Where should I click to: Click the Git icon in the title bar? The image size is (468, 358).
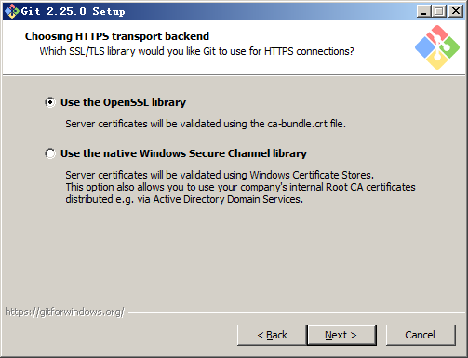tap(12, 11)
